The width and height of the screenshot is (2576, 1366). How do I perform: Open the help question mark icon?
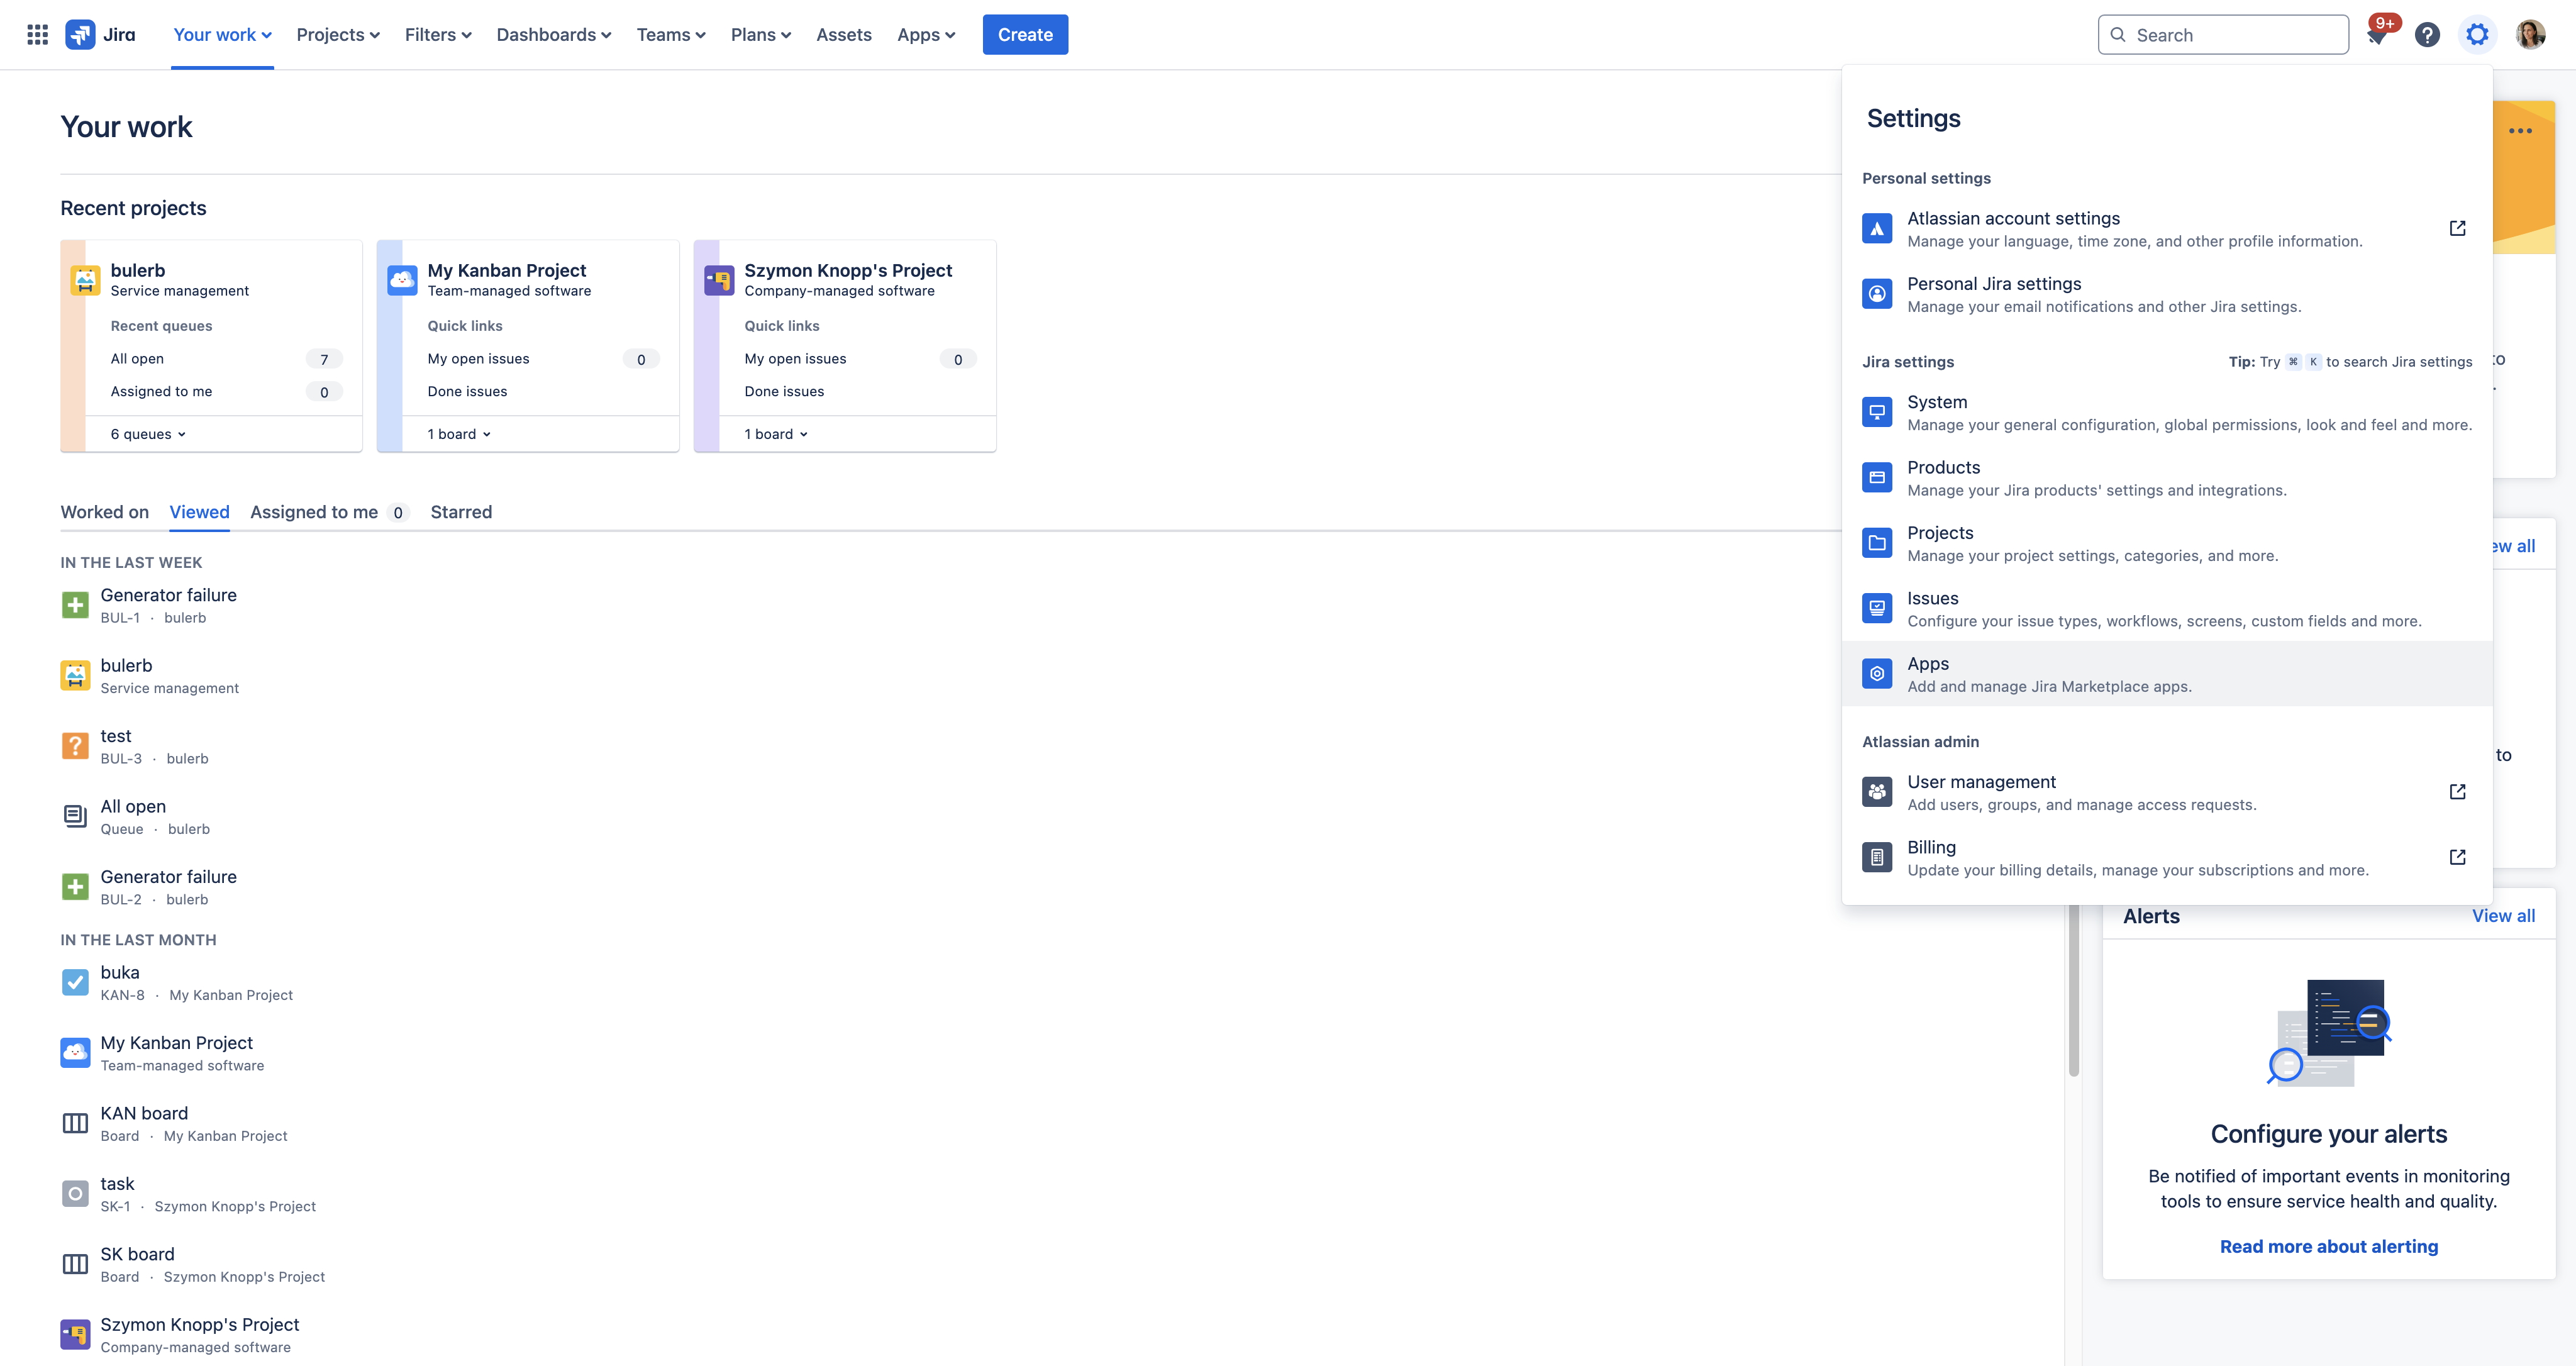(2427, 35)
